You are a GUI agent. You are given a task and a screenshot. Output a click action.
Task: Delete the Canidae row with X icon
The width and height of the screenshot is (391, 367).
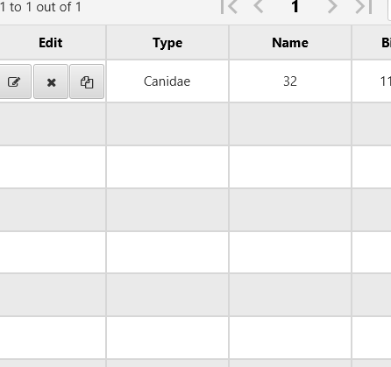(x=51, y=81)
